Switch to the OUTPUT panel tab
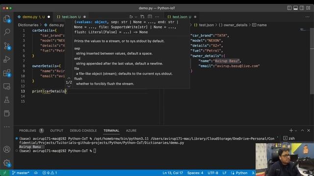This screenshot has height=176, width=314. 56,131
